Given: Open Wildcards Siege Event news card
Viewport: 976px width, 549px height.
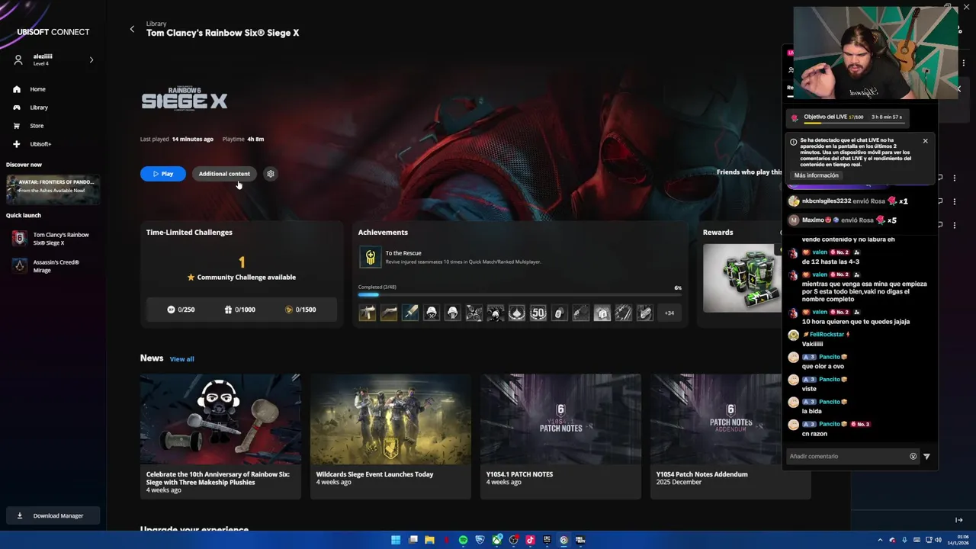Looking at the screenshot, I should click(x=390, y=436).
